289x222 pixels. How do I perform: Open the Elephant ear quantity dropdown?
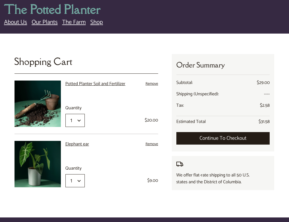(75, 181)
